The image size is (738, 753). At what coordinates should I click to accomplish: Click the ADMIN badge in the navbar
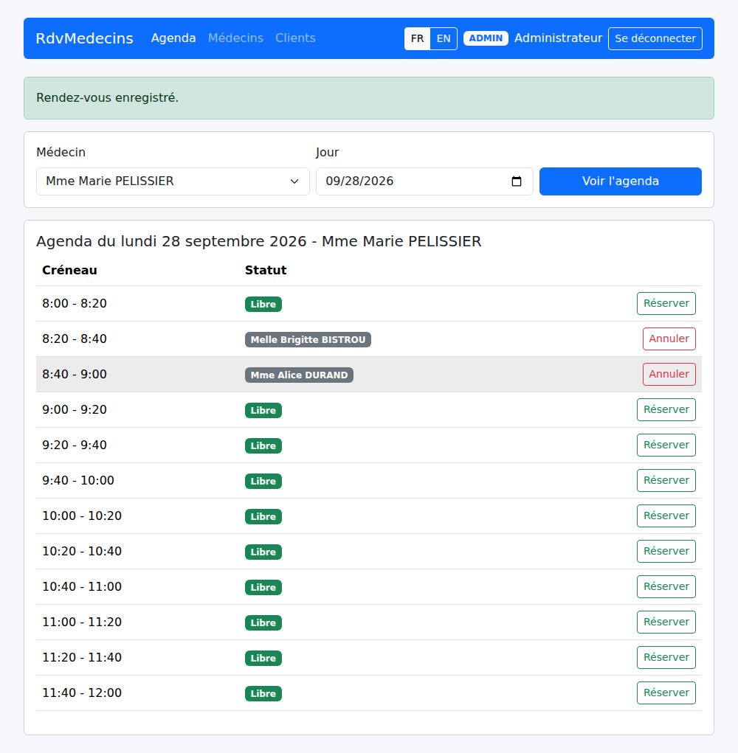pos(486,38)
